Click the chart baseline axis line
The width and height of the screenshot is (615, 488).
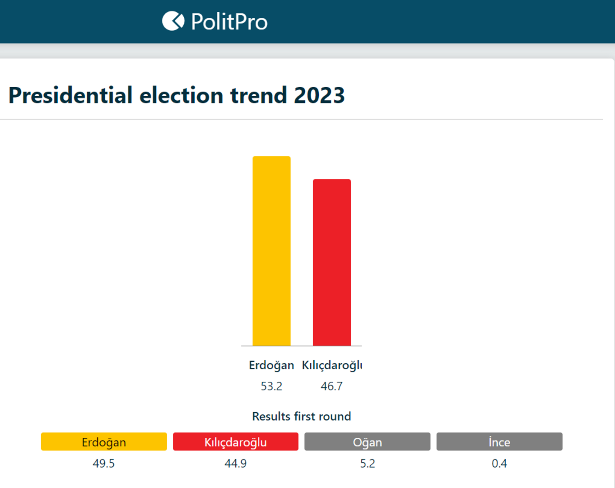302,346
